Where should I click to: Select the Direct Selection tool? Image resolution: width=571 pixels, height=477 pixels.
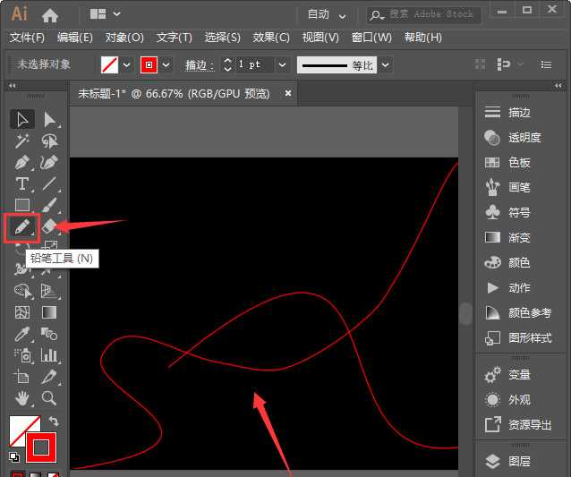pyautogui.click(x=50, y=119)
